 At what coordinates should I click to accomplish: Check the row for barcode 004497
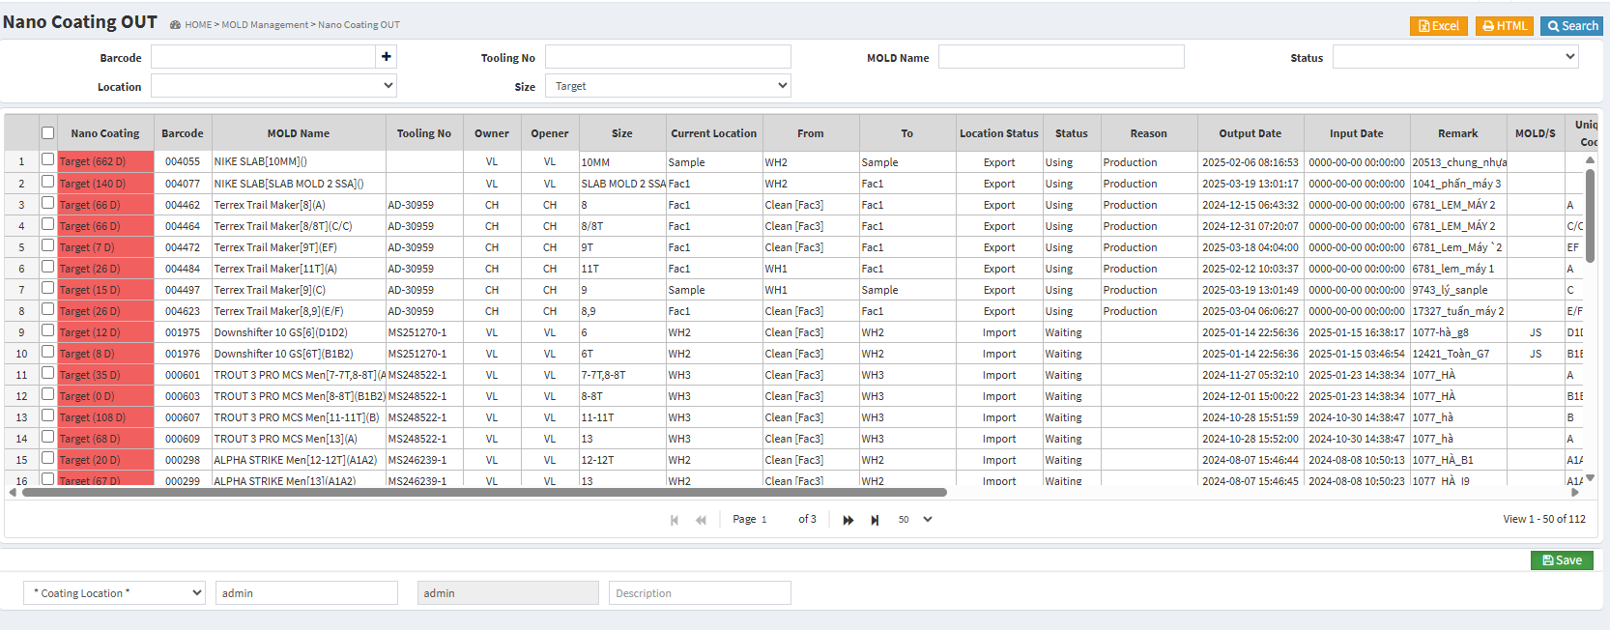(47, 288)
